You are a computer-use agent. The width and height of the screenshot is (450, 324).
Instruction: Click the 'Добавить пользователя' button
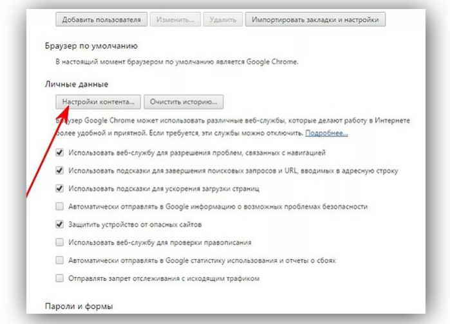[101, 19]
